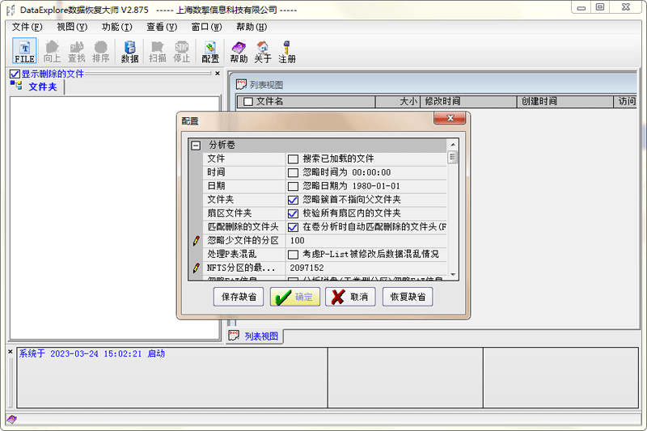Open the 帮助(H) menu
This screenshot has width=647, height=431.
click(x=252, y=27)
